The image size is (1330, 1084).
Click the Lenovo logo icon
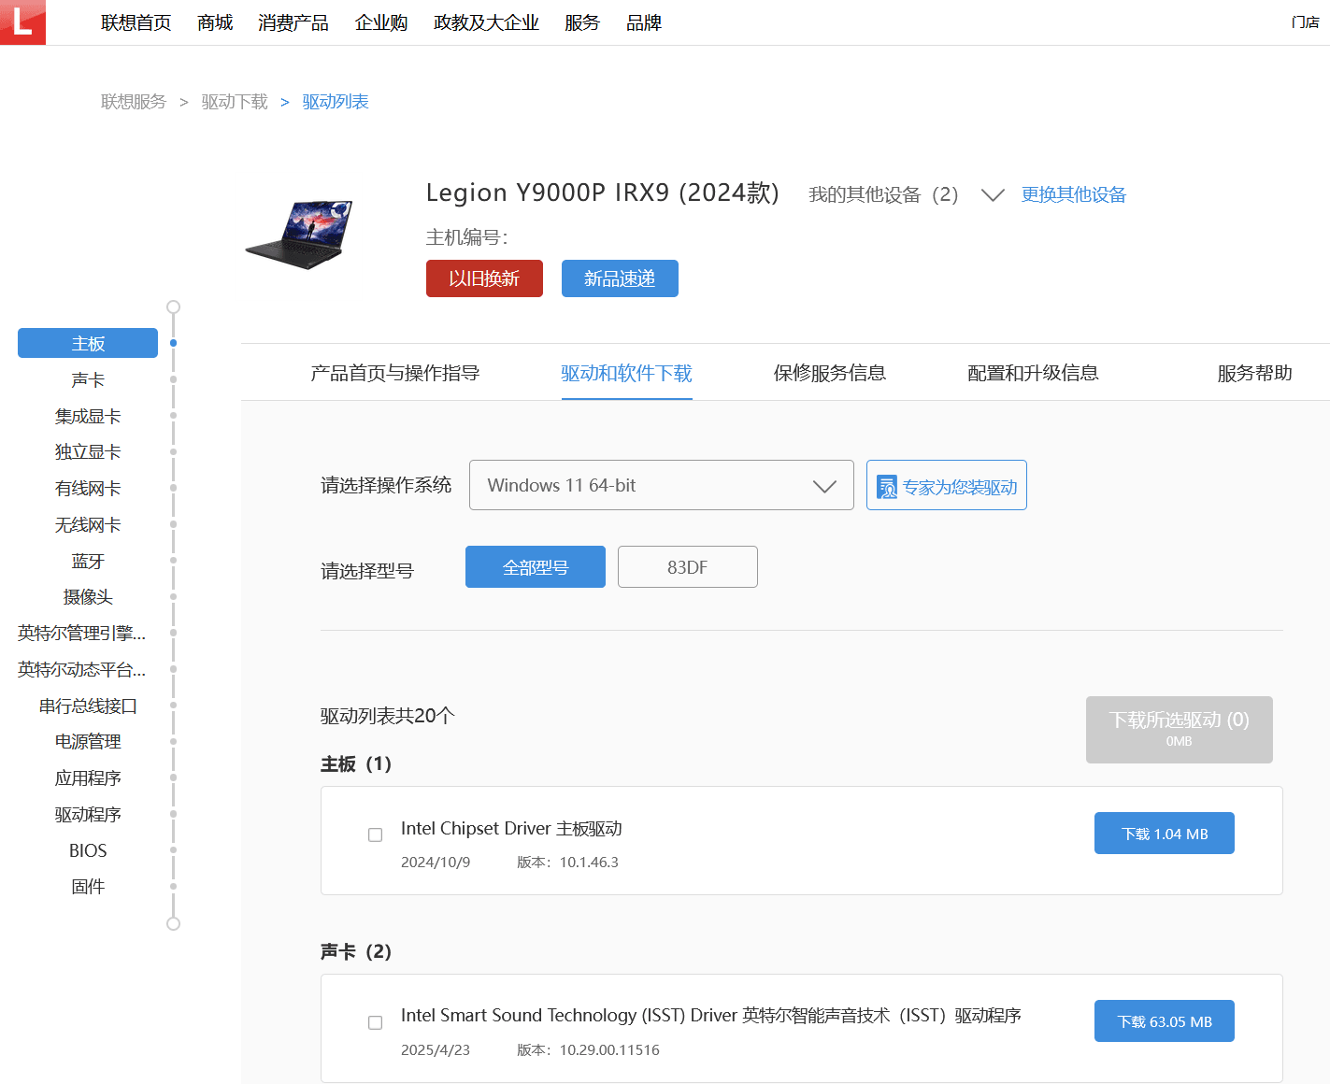point(22,22)
